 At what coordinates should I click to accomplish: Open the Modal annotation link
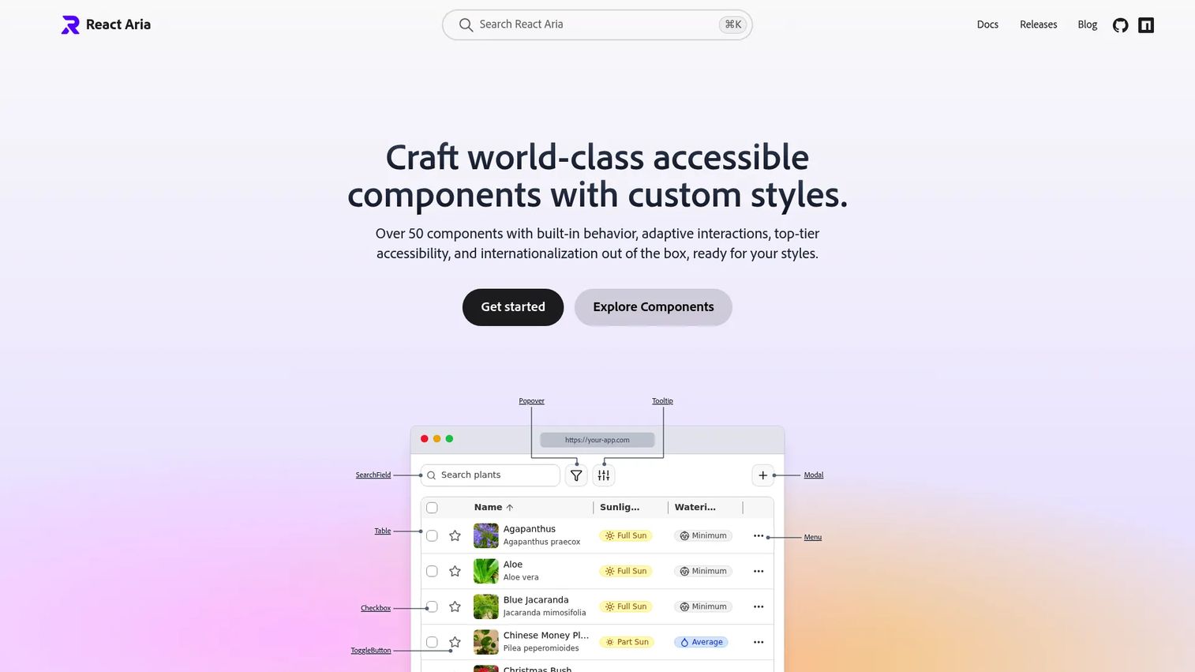[x=814, y=475]
